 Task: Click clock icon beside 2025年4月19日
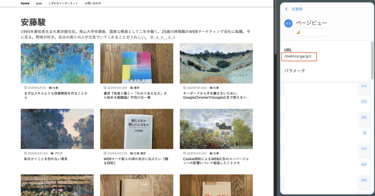click(x=185, y=154)
